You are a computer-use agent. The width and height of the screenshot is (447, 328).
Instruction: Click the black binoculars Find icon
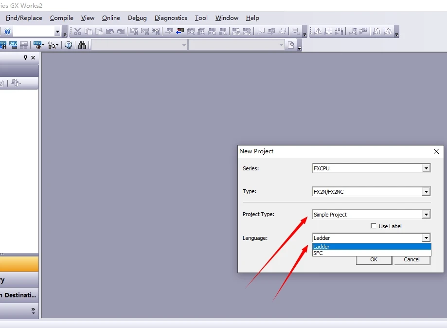pyautogui.click(x=82, y=45)
